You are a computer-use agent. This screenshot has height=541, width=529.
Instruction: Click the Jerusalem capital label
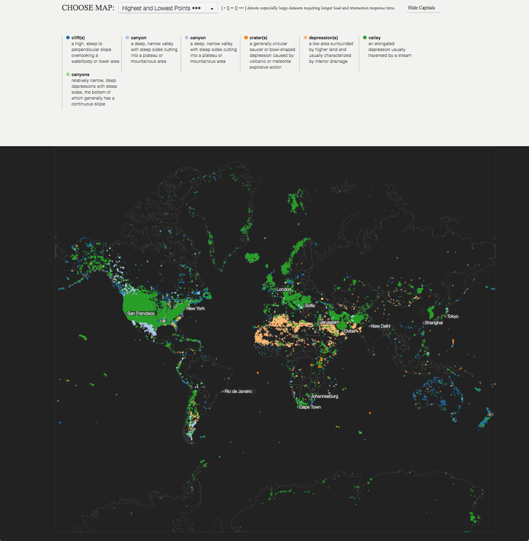[x=329, y=322]
